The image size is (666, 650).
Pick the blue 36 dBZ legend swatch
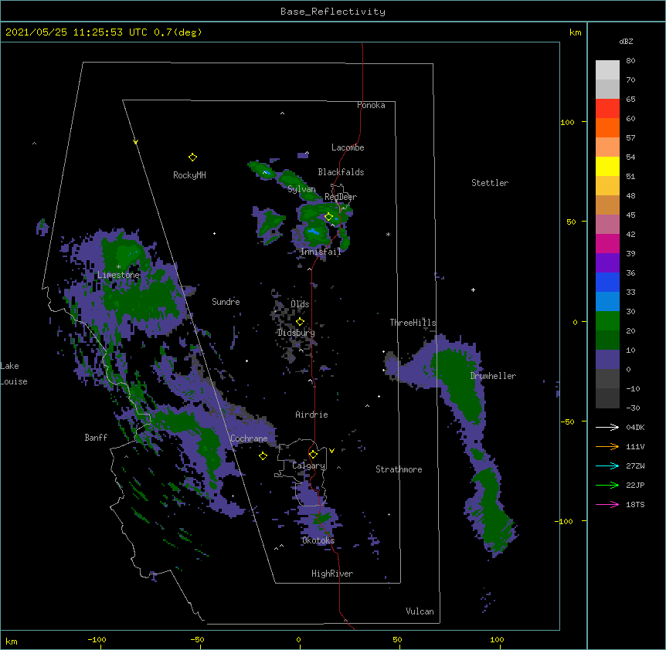tap(607, 282)
